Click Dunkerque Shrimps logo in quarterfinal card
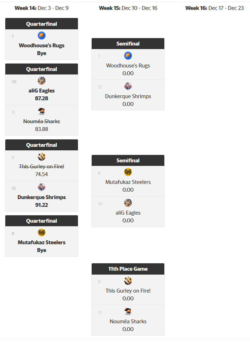 tap(42, 187)
